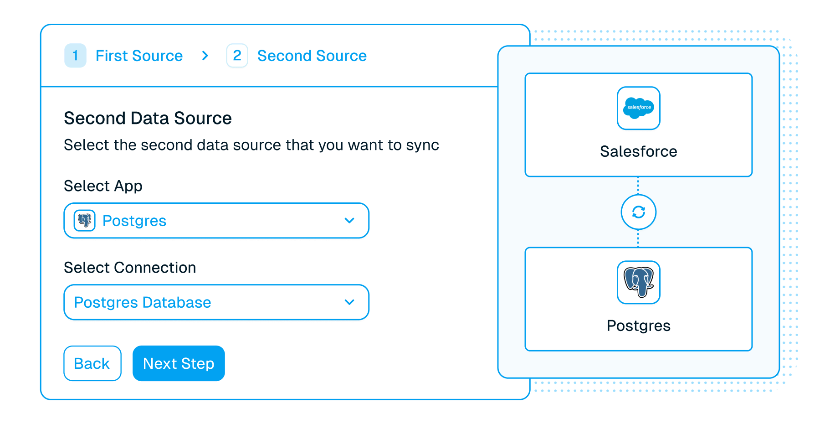Screen dimensions: 820x424
Task: Click the Postgres icon inside Select App field
Action: click(85, 221)
